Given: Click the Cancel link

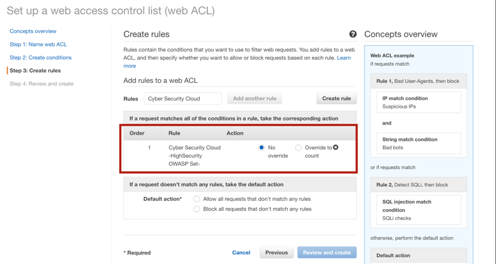Looking at the screenshot, I should (241, 253).
